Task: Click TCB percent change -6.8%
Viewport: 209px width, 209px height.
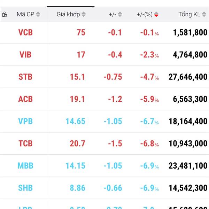Action: click(x=149, y=144)
